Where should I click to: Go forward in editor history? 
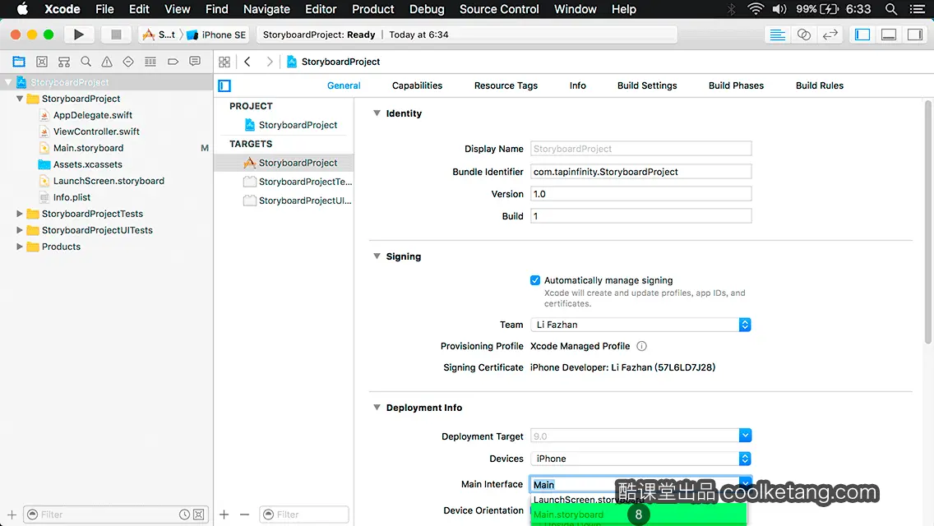pyautogui.click(x=269, y=62)
